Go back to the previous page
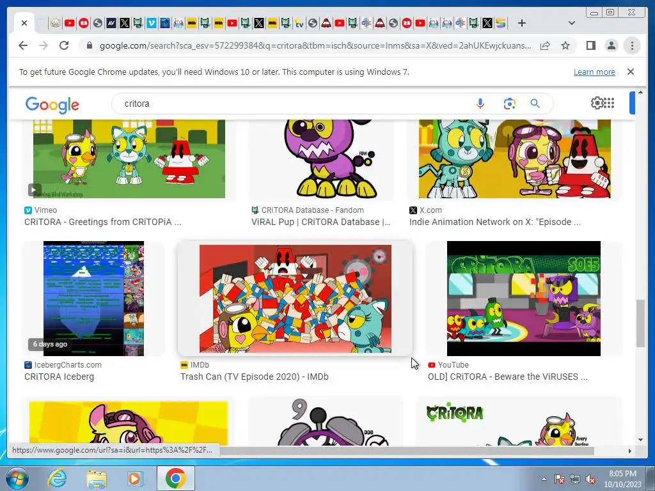This screenshot has width=655, height=491. click(23, 45)
